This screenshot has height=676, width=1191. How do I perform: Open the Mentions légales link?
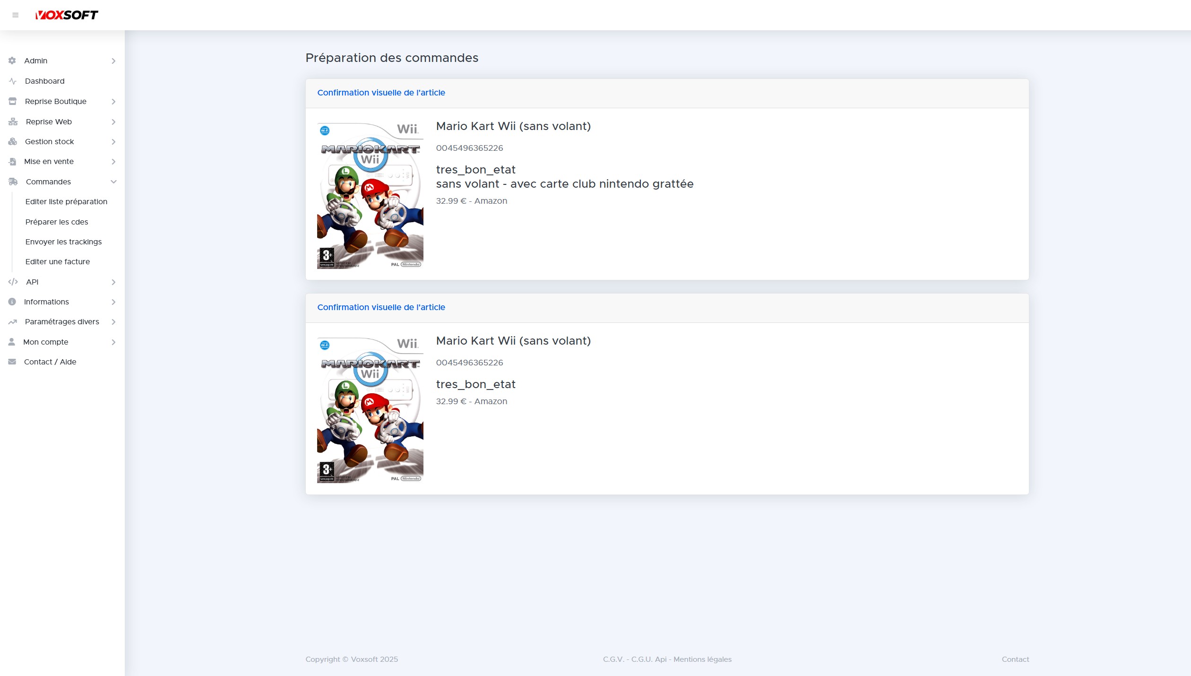[x=702, y=659]
